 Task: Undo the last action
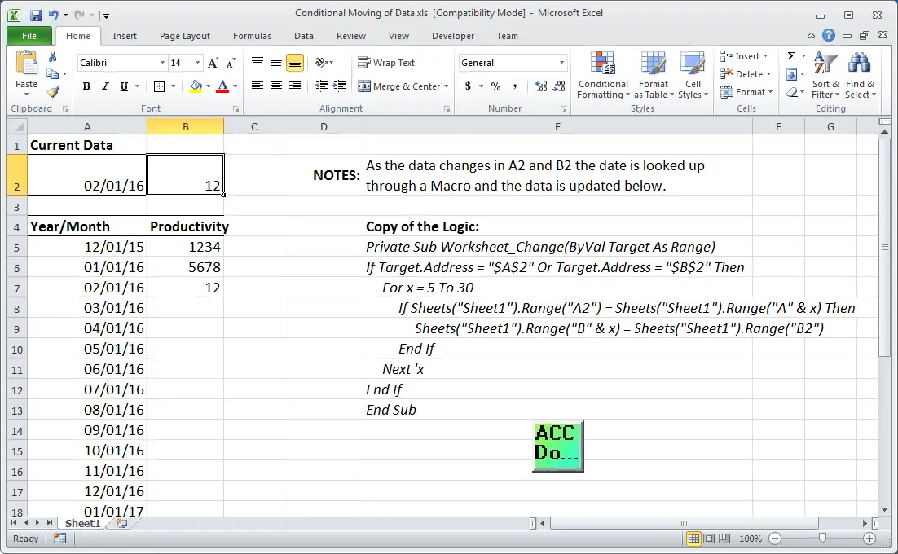click(53, 15)
